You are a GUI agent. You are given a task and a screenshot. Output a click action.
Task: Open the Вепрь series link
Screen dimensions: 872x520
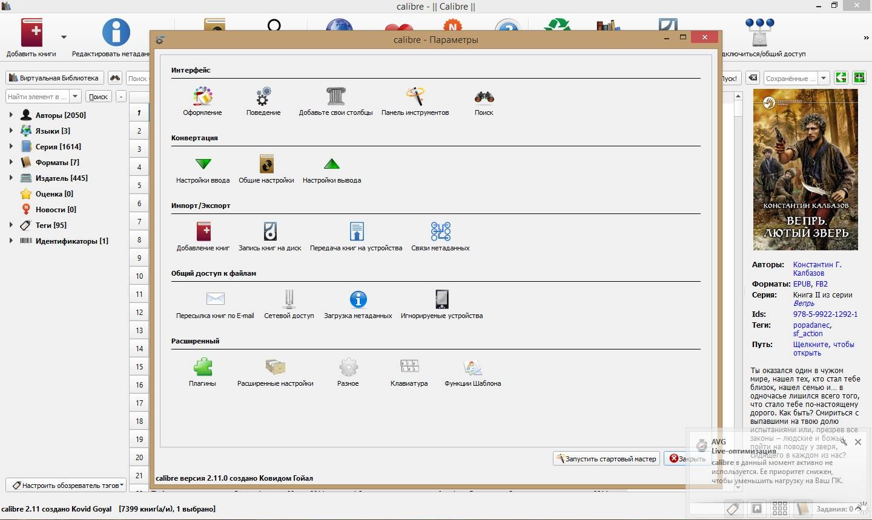coord(804,303)
